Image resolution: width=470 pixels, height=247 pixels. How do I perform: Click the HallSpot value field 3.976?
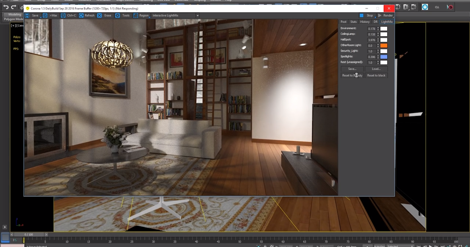372,40
